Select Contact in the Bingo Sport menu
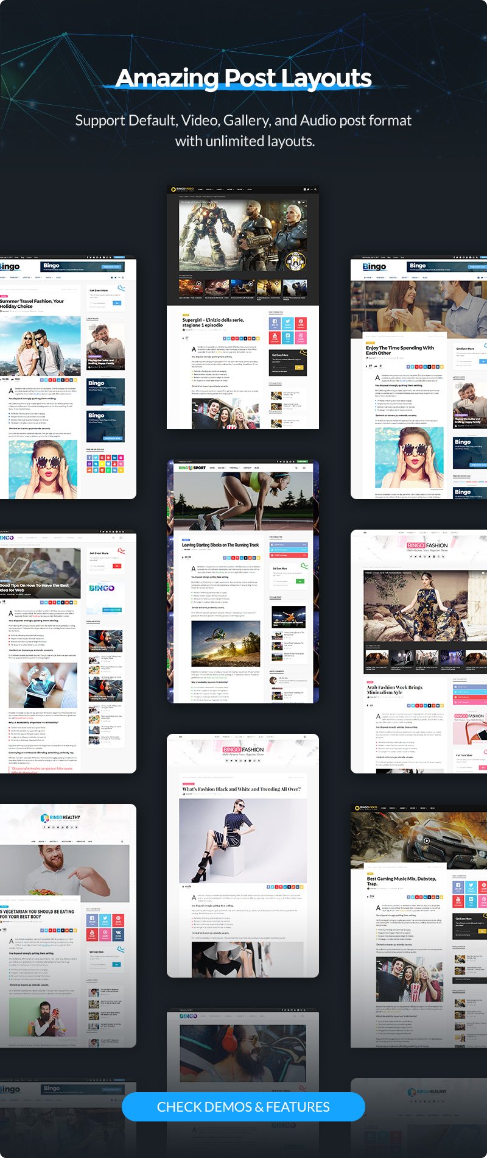Viewport: 487px width, 1158px height. 247,467
